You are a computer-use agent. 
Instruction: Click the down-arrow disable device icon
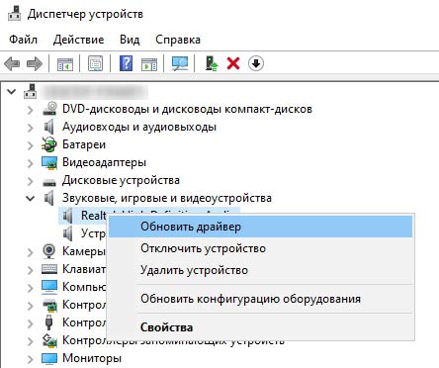(x=256, y=63)
